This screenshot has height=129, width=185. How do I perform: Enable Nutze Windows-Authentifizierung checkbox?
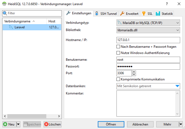tap(118, 53)
